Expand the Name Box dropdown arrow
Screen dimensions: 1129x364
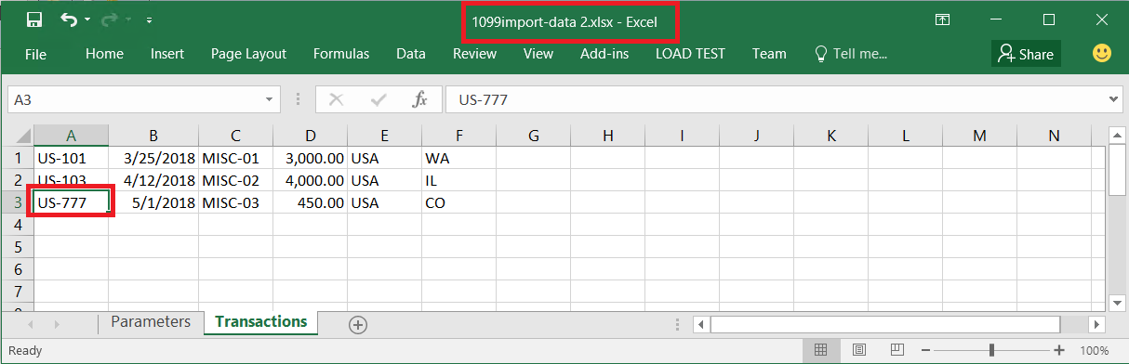pos(270,99)
